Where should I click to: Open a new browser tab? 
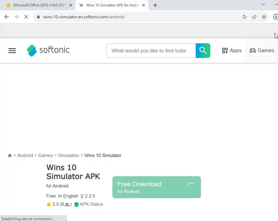(155, 5)
